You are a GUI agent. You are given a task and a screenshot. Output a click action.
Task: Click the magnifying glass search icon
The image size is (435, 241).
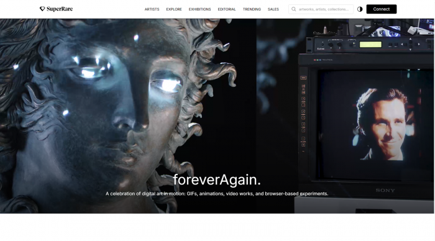pos(293,9)
